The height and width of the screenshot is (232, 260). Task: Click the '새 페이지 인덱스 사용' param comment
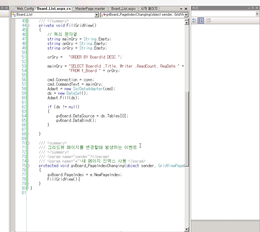(104, 161)
